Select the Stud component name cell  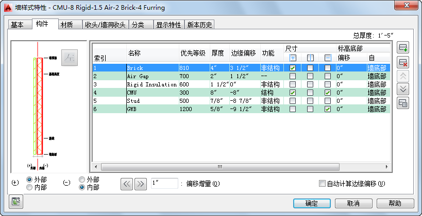(153, 101)
